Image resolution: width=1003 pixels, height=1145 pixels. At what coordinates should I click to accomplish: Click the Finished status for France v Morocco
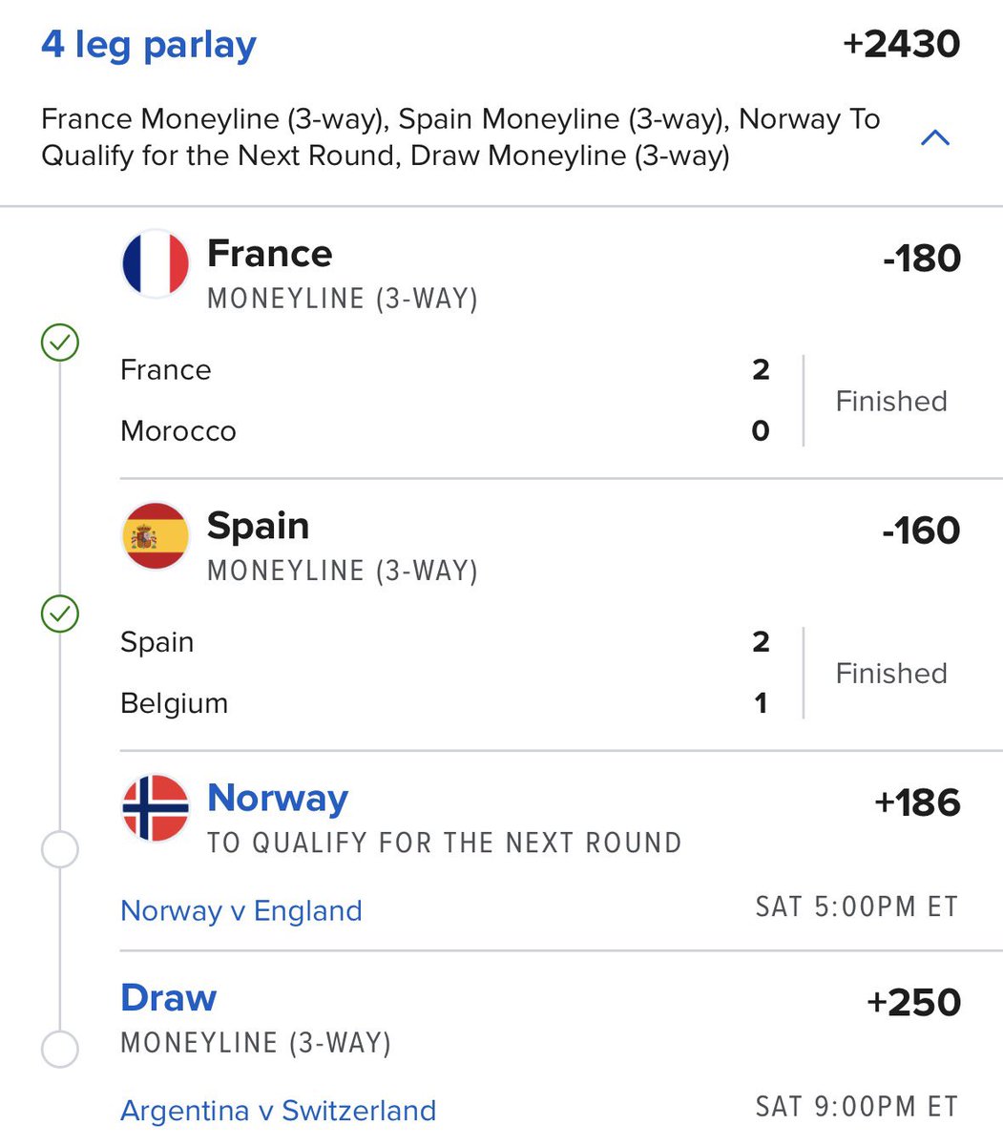coord(891,401)
